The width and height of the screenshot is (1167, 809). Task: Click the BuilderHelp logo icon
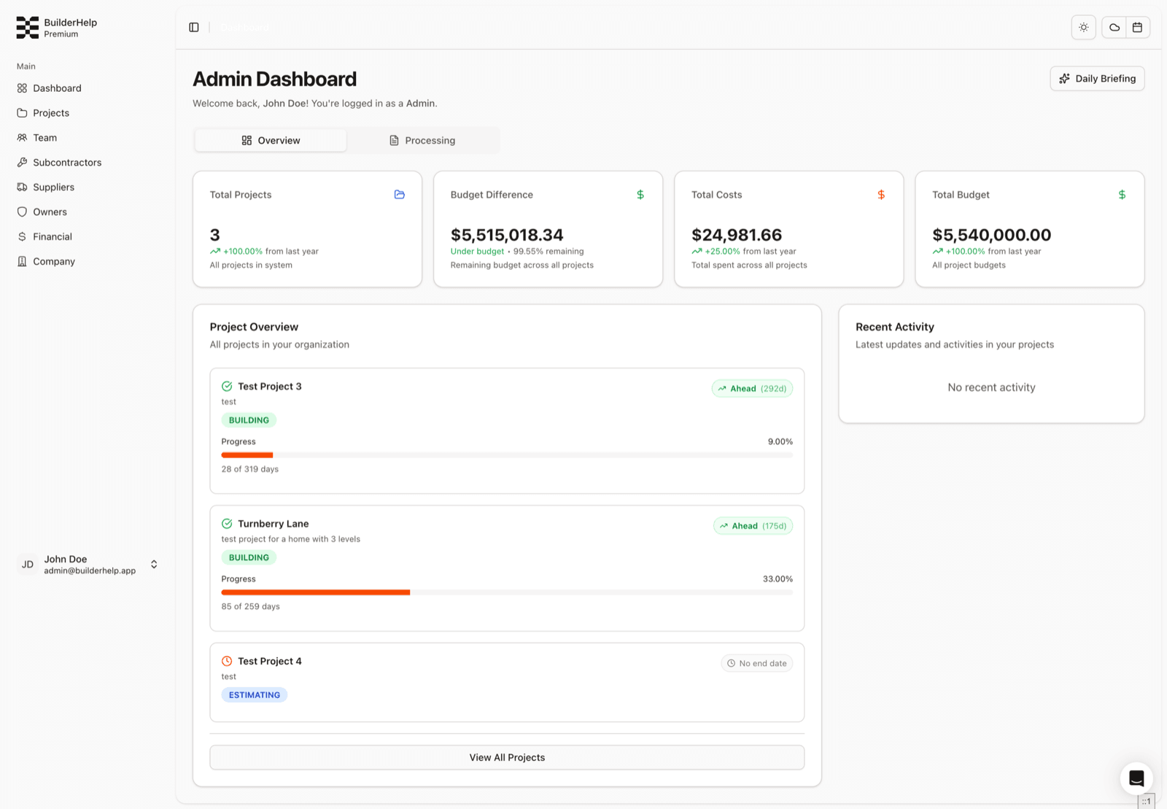(x=28, y=28)
